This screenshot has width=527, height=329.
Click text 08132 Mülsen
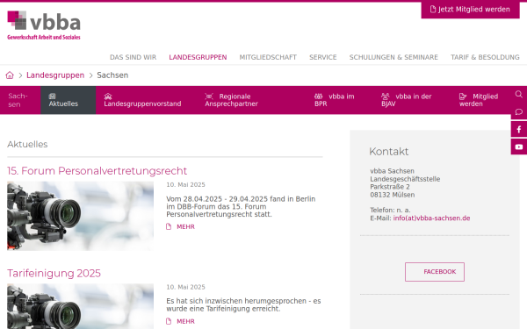click(393, 195)
